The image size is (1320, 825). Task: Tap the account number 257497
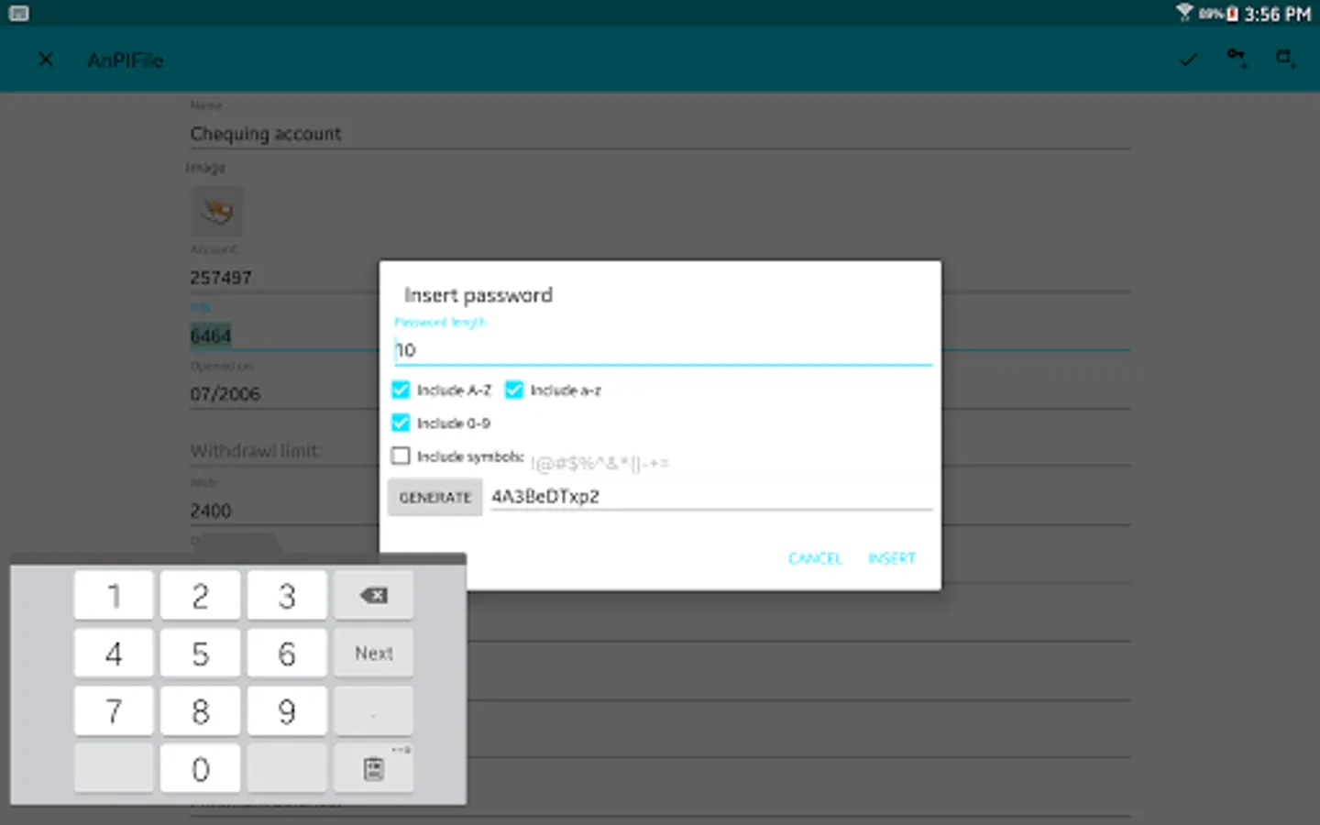tap(221, 277)
